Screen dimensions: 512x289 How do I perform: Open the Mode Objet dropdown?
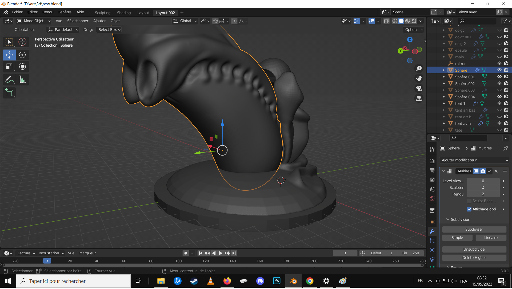[34, 21]
